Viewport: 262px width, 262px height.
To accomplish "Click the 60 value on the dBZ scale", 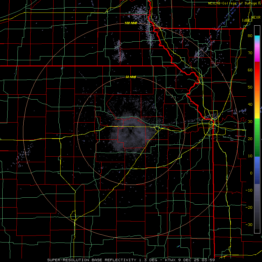I will [250, 70].
